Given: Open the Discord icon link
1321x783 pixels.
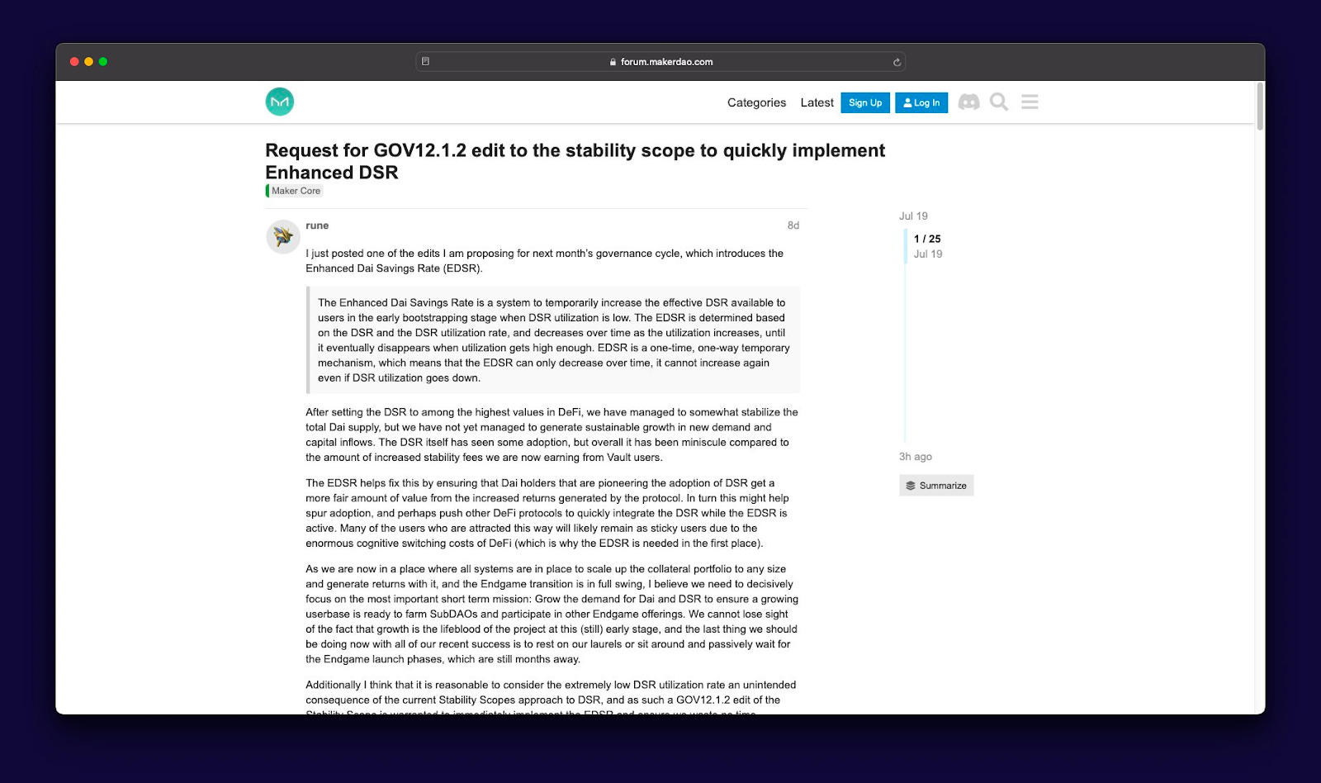Looking at the screenshot, I should [x=968, y=102].
